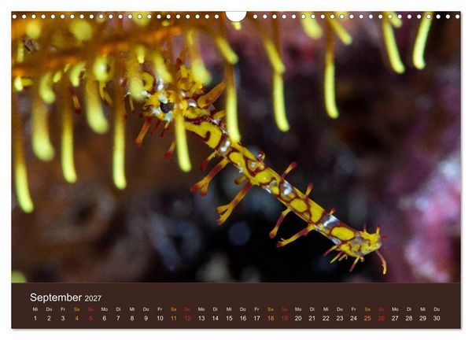
Task: Click the ghost pipefish photo
Action: click(236, 147)
